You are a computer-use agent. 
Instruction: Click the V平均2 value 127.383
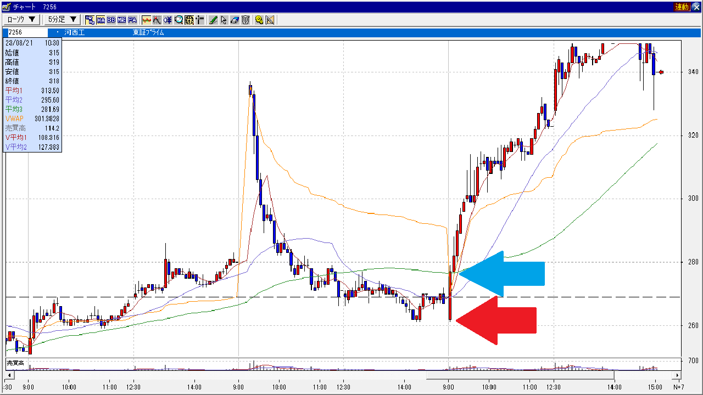coord(48,147)
